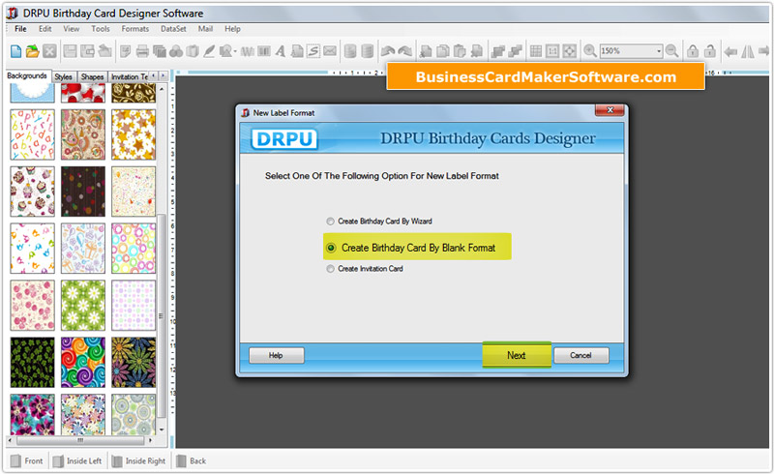Image resolution: width=774 pixels, height=474 pixels.
Task: Switch to the Backgrounds tab
Action: 27,75
